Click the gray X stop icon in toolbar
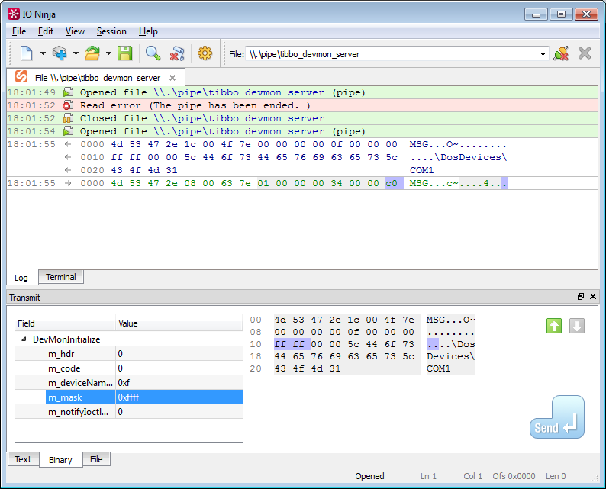This screenshot has width=606, height=489. (x=585, y=53)
